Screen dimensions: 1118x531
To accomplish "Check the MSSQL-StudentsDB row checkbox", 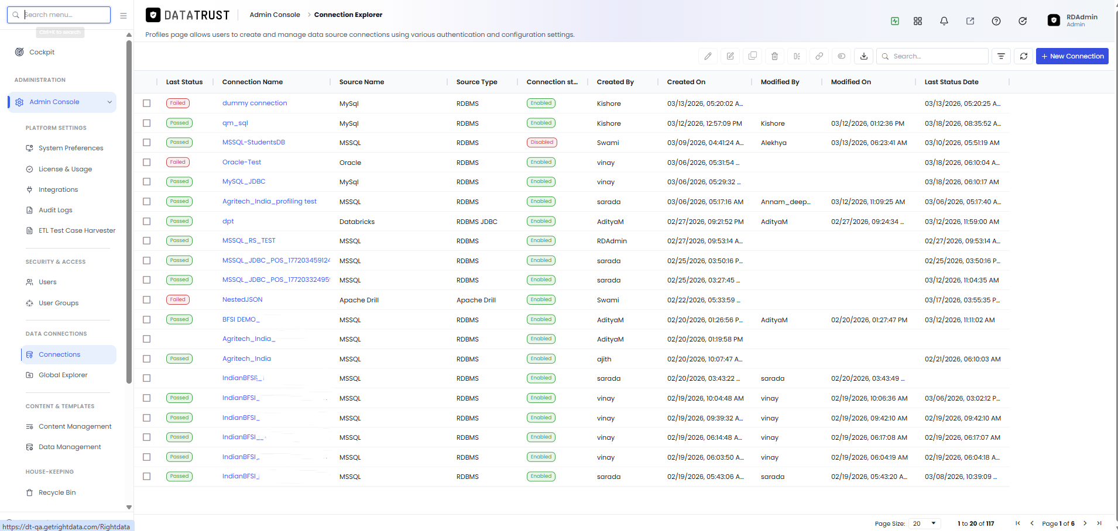I will point(147,143).
